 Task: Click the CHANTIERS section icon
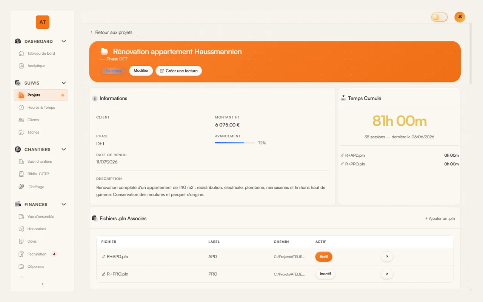[x=18, y=149]
